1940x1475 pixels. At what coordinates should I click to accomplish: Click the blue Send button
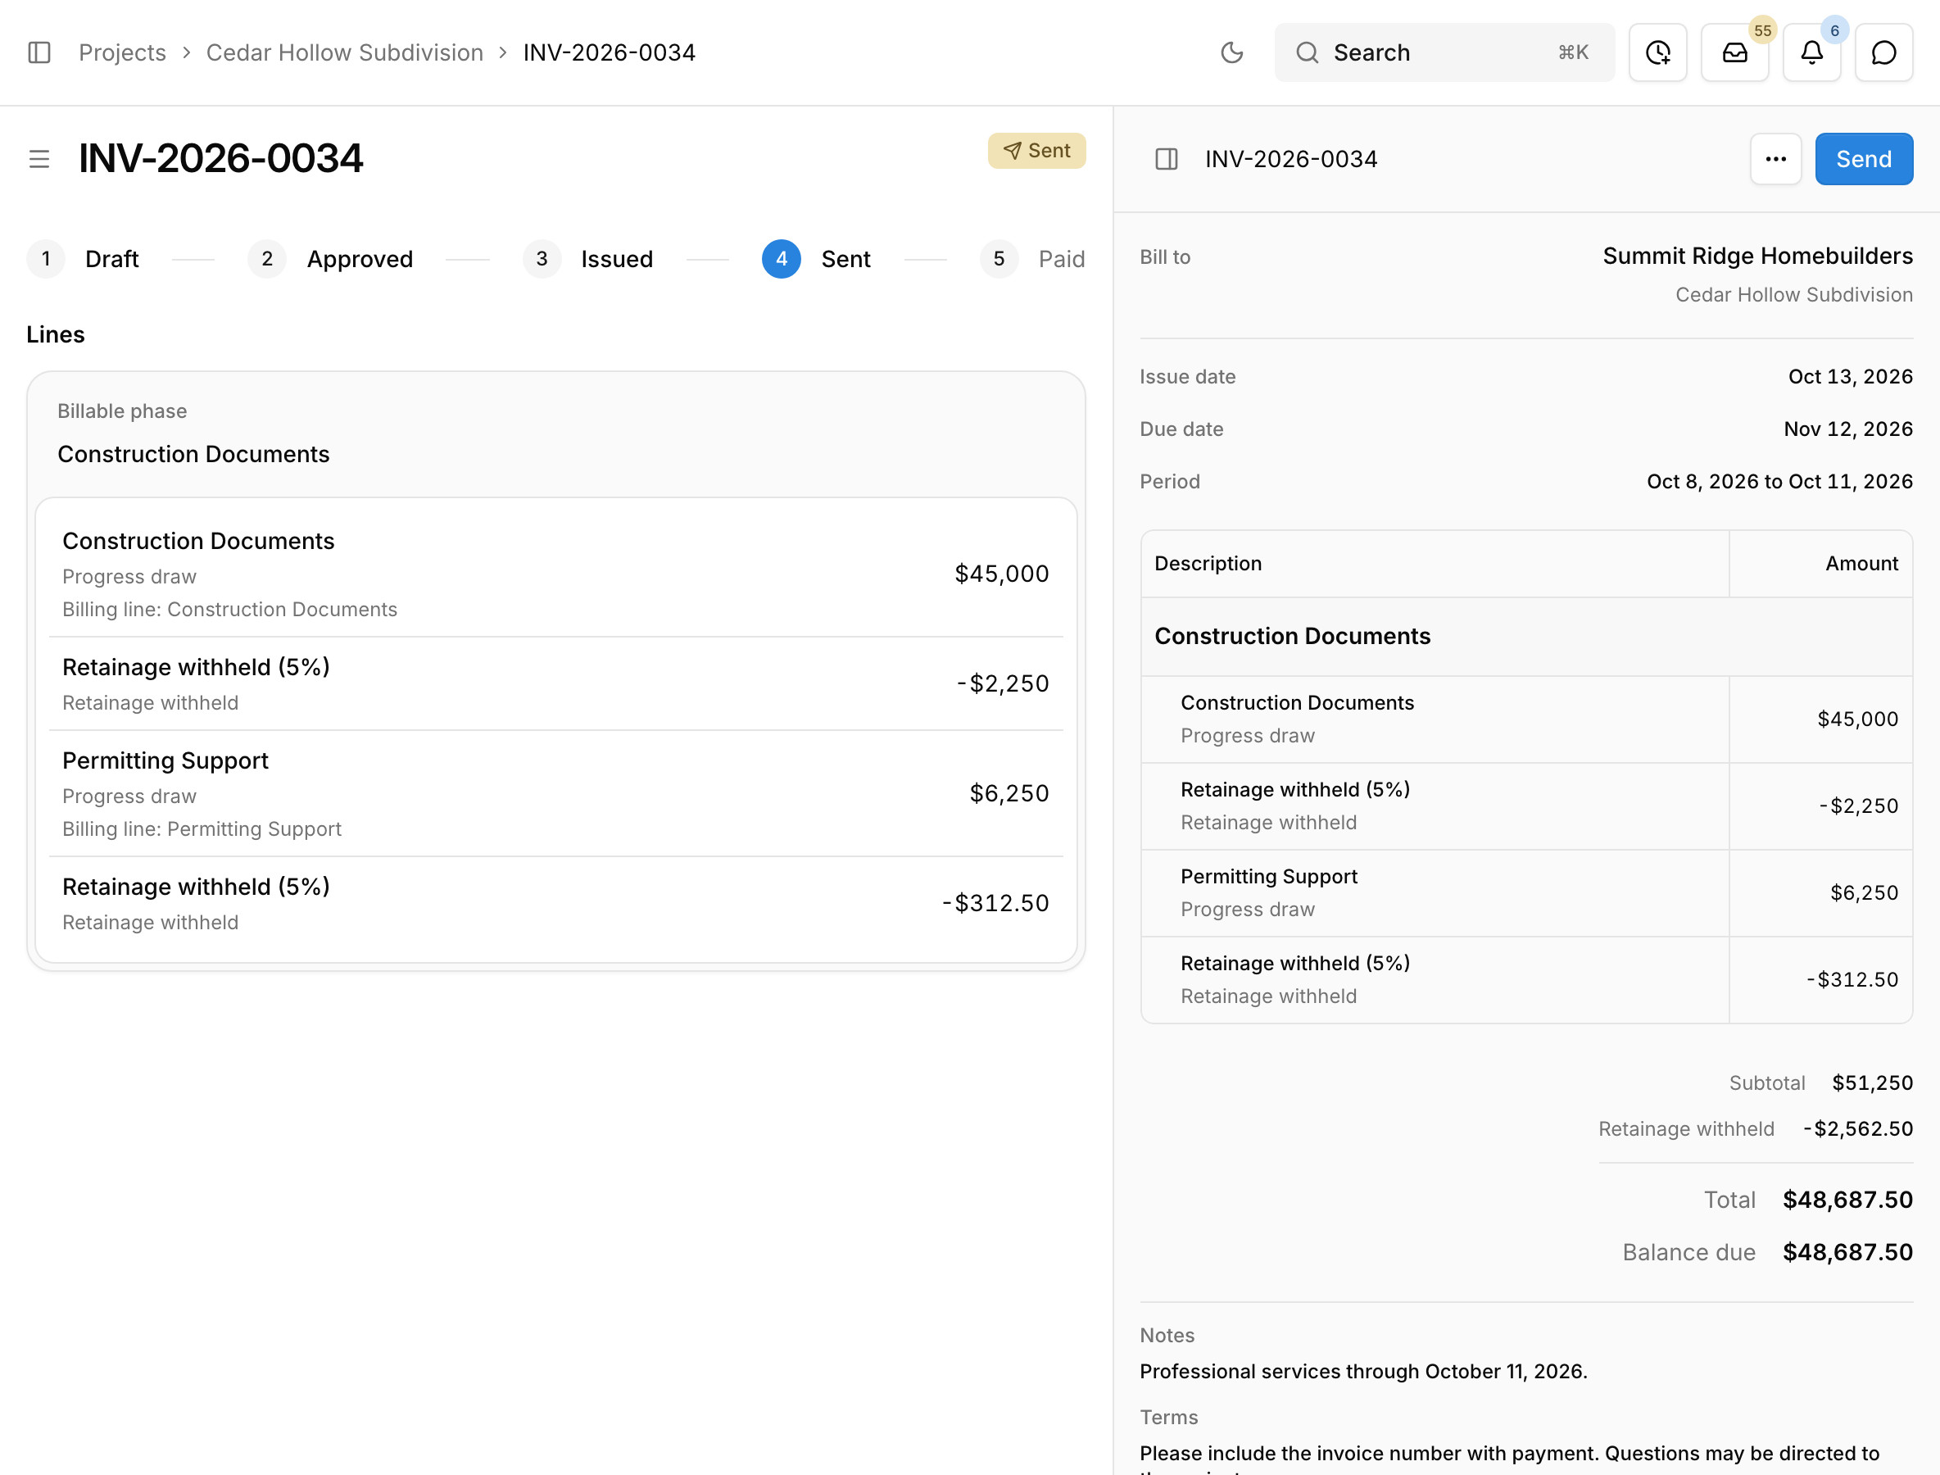pyautogui.click(x=1864, y=159)
